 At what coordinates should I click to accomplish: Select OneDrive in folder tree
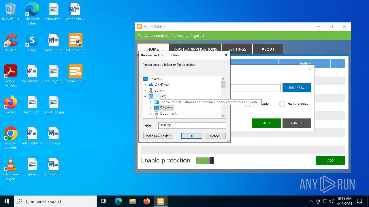[162, 85]
